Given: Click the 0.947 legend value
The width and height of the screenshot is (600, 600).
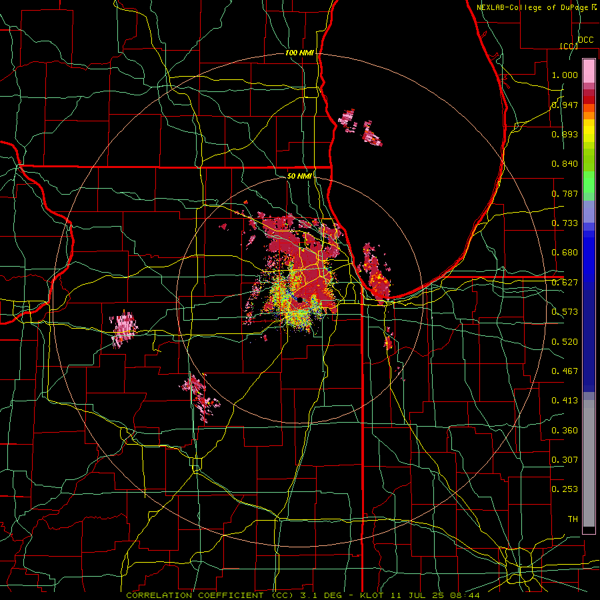Looking at the screenshot, I should point(565,105).
